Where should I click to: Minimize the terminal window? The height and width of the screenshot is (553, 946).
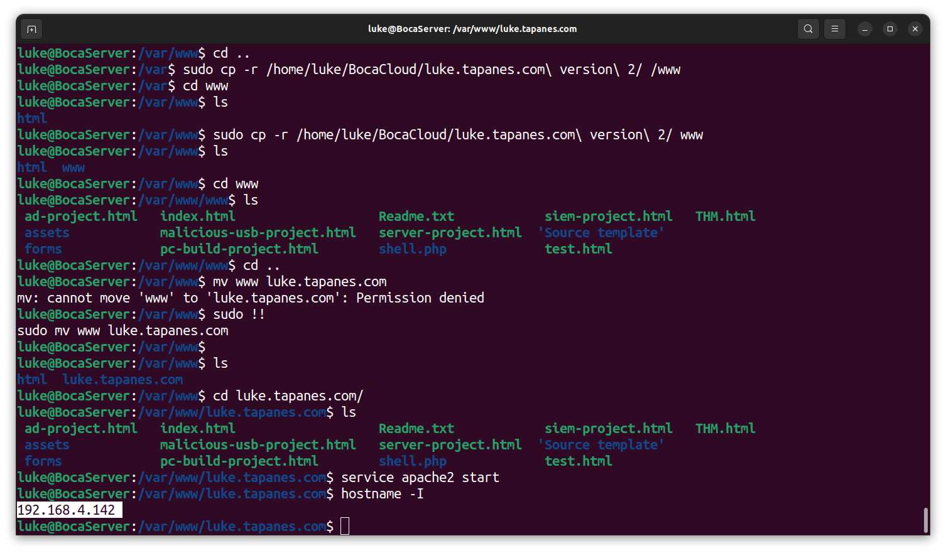coord(865,29)
